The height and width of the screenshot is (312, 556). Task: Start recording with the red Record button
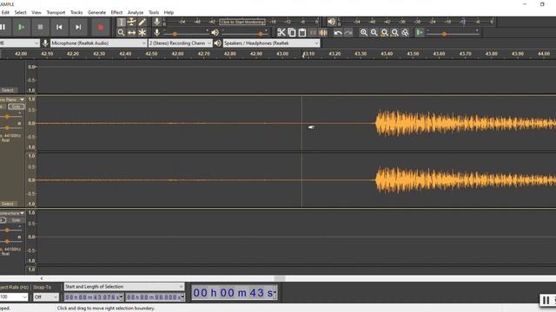pyautogui.click(x=101, y=27)
